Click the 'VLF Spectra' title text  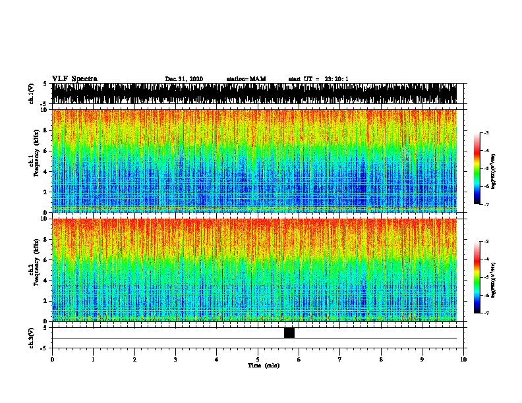pos(74,79)
